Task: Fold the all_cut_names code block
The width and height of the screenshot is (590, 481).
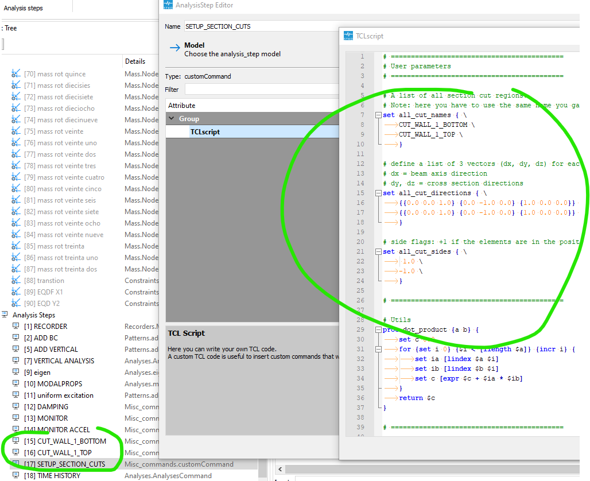Action: point(378,115)
